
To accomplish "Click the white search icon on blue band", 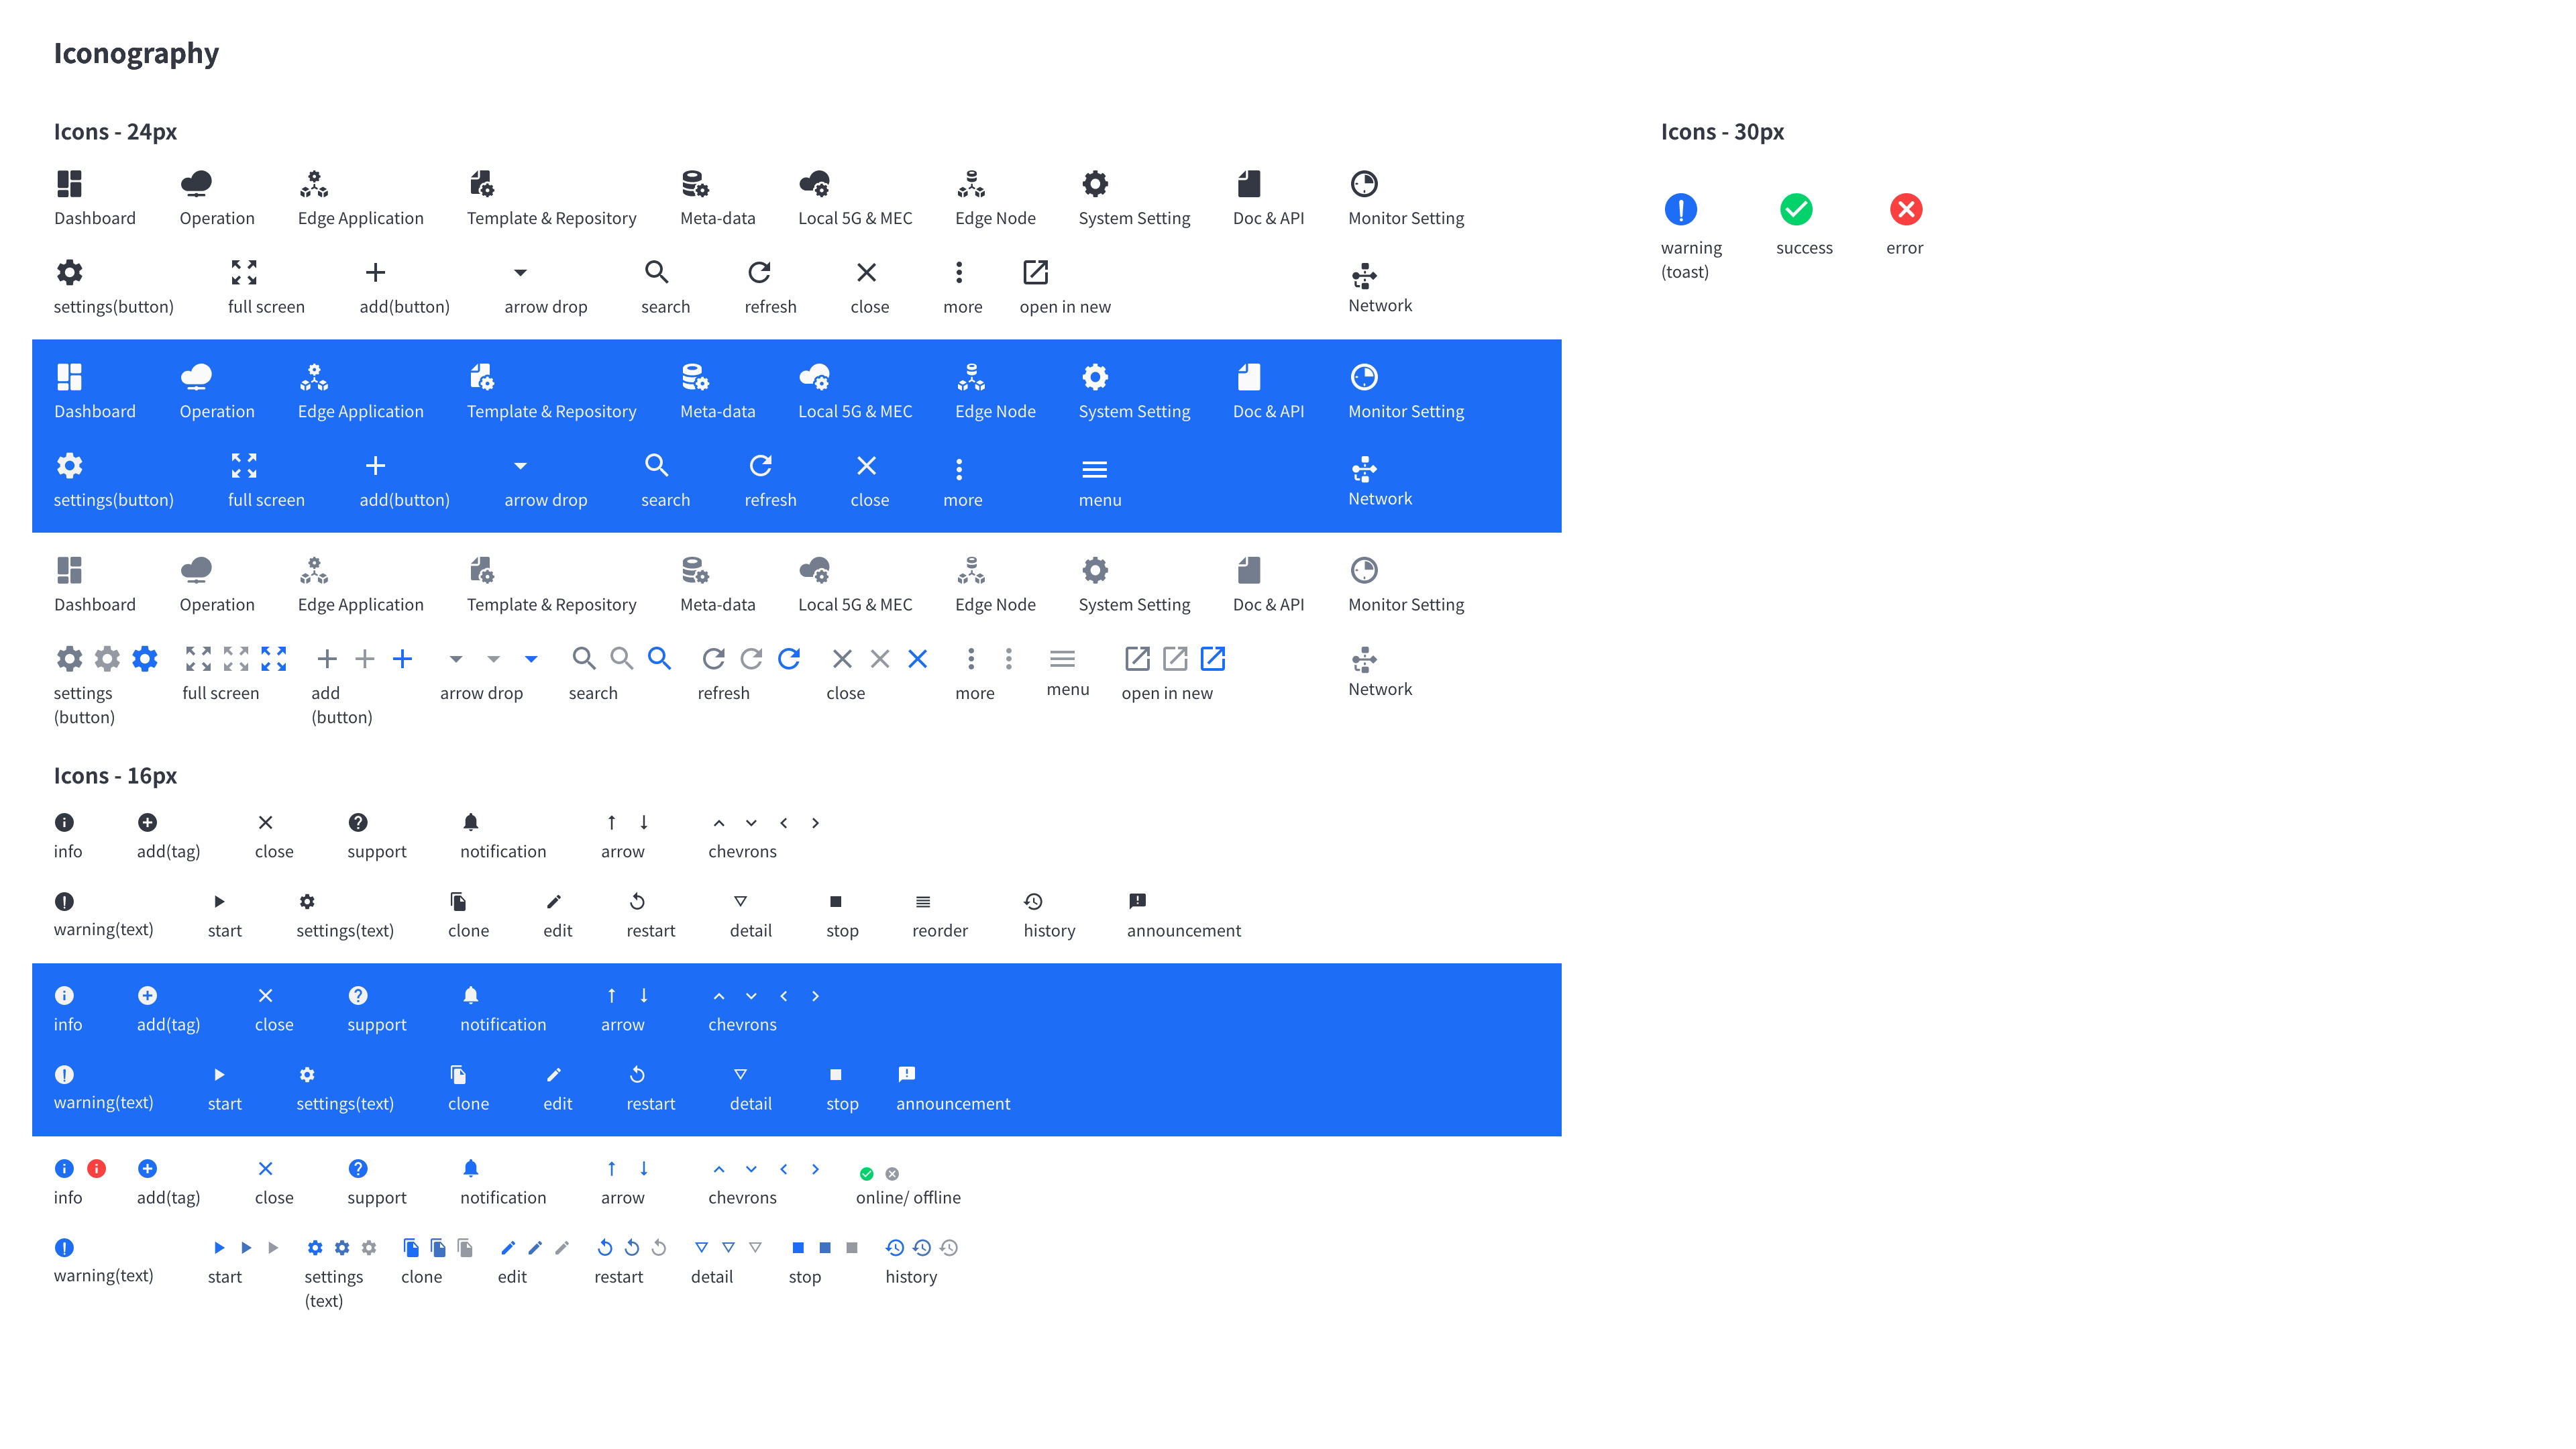I will [x=656, y=465].
